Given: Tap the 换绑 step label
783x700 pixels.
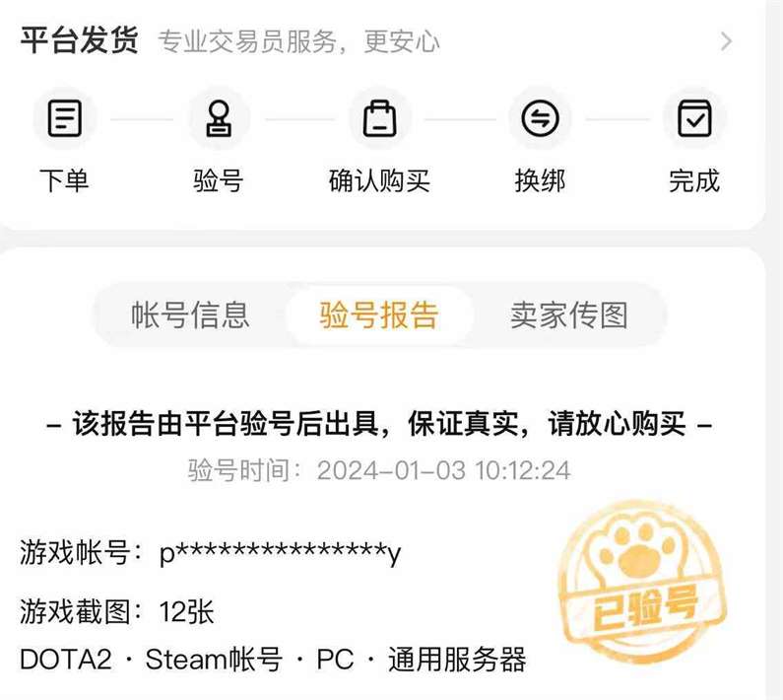Looking at the screenshot, I should click(x=540, y=180).
